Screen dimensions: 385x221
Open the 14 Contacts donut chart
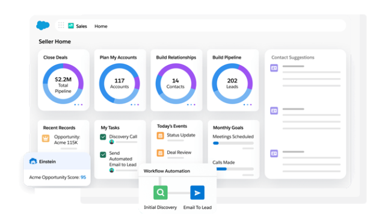[176, 84]
